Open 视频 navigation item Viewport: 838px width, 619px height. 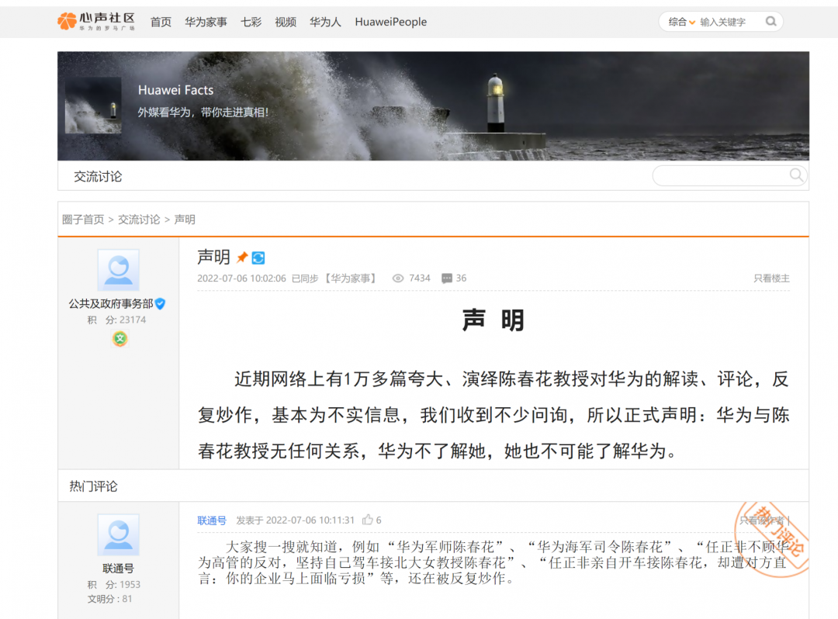coord(286,22)
